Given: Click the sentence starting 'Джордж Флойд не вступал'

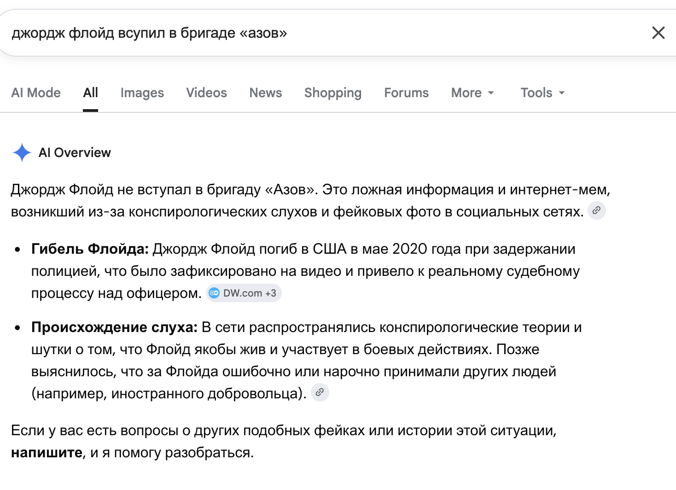Looking at the screenshot, I should [x=164, y=189].
